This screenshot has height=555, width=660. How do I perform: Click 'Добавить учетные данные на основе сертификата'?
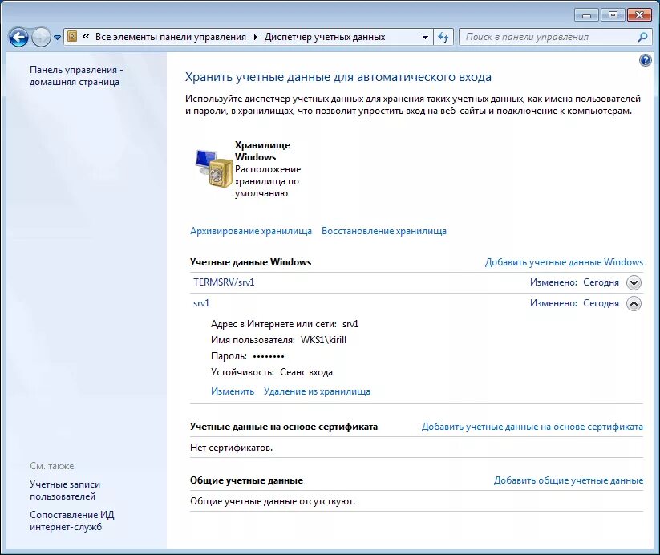(x=532, y=427)
